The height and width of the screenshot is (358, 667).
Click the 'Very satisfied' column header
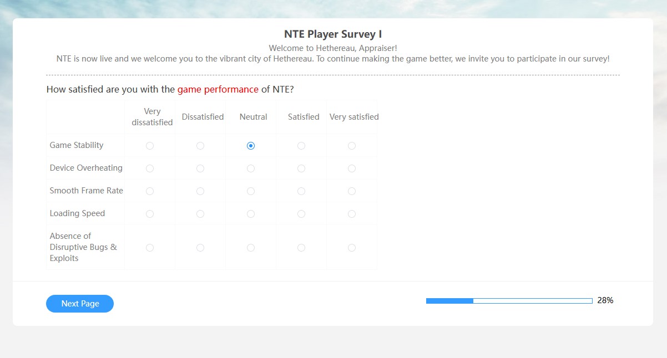(354, 117)
